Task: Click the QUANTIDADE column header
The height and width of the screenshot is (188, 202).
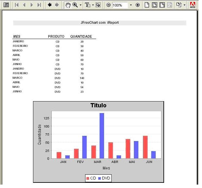Action: (x=81, y=36)
